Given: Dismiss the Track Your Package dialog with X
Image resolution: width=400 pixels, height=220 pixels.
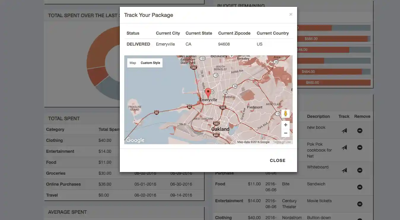Looking at the screenshot, I should point(291,15).
